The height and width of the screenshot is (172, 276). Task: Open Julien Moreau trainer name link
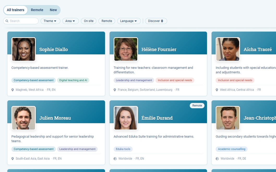[x=55, y=118]
